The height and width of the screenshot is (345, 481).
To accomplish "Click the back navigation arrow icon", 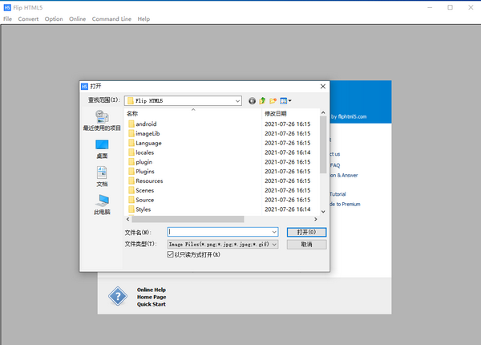I will click(x=253, y=100).
